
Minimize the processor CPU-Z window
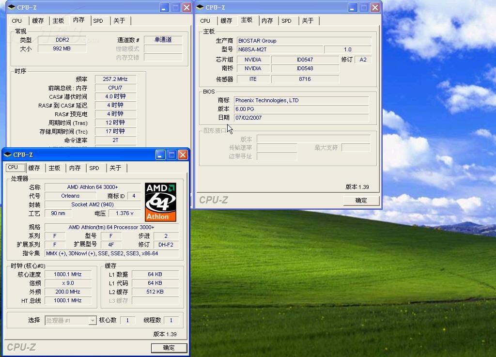click(160, 155)
